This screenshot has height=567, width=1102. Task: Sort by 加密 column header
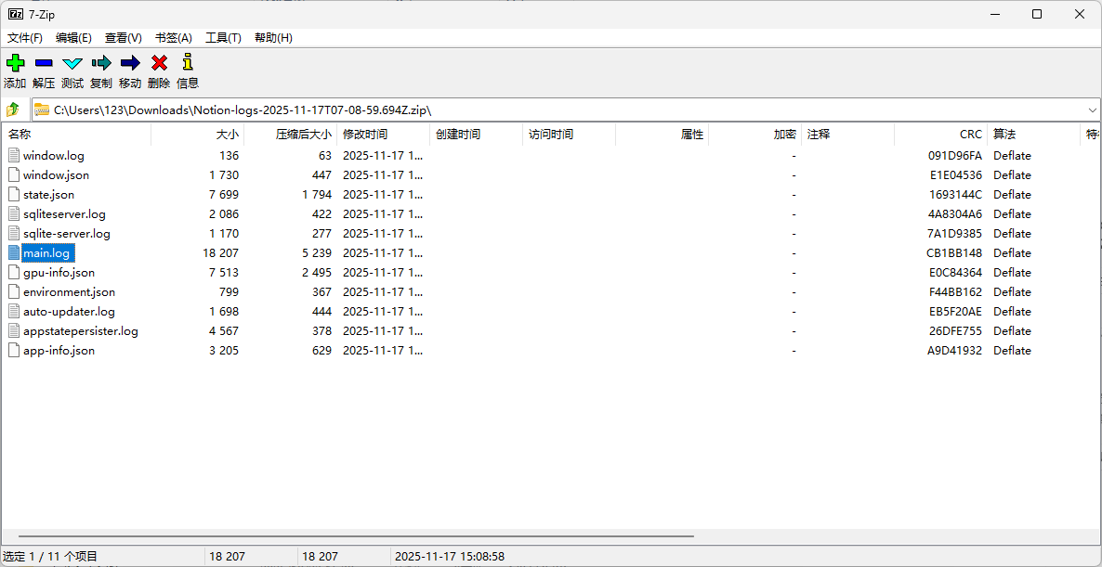coord(754,134)
